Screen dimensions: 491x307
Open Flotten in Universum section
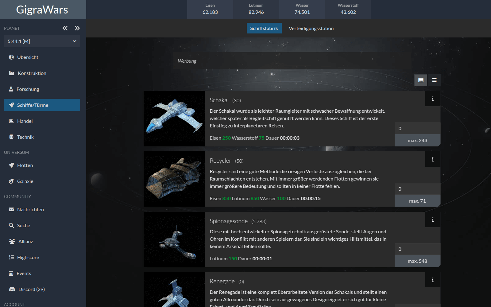coord(42,165)
